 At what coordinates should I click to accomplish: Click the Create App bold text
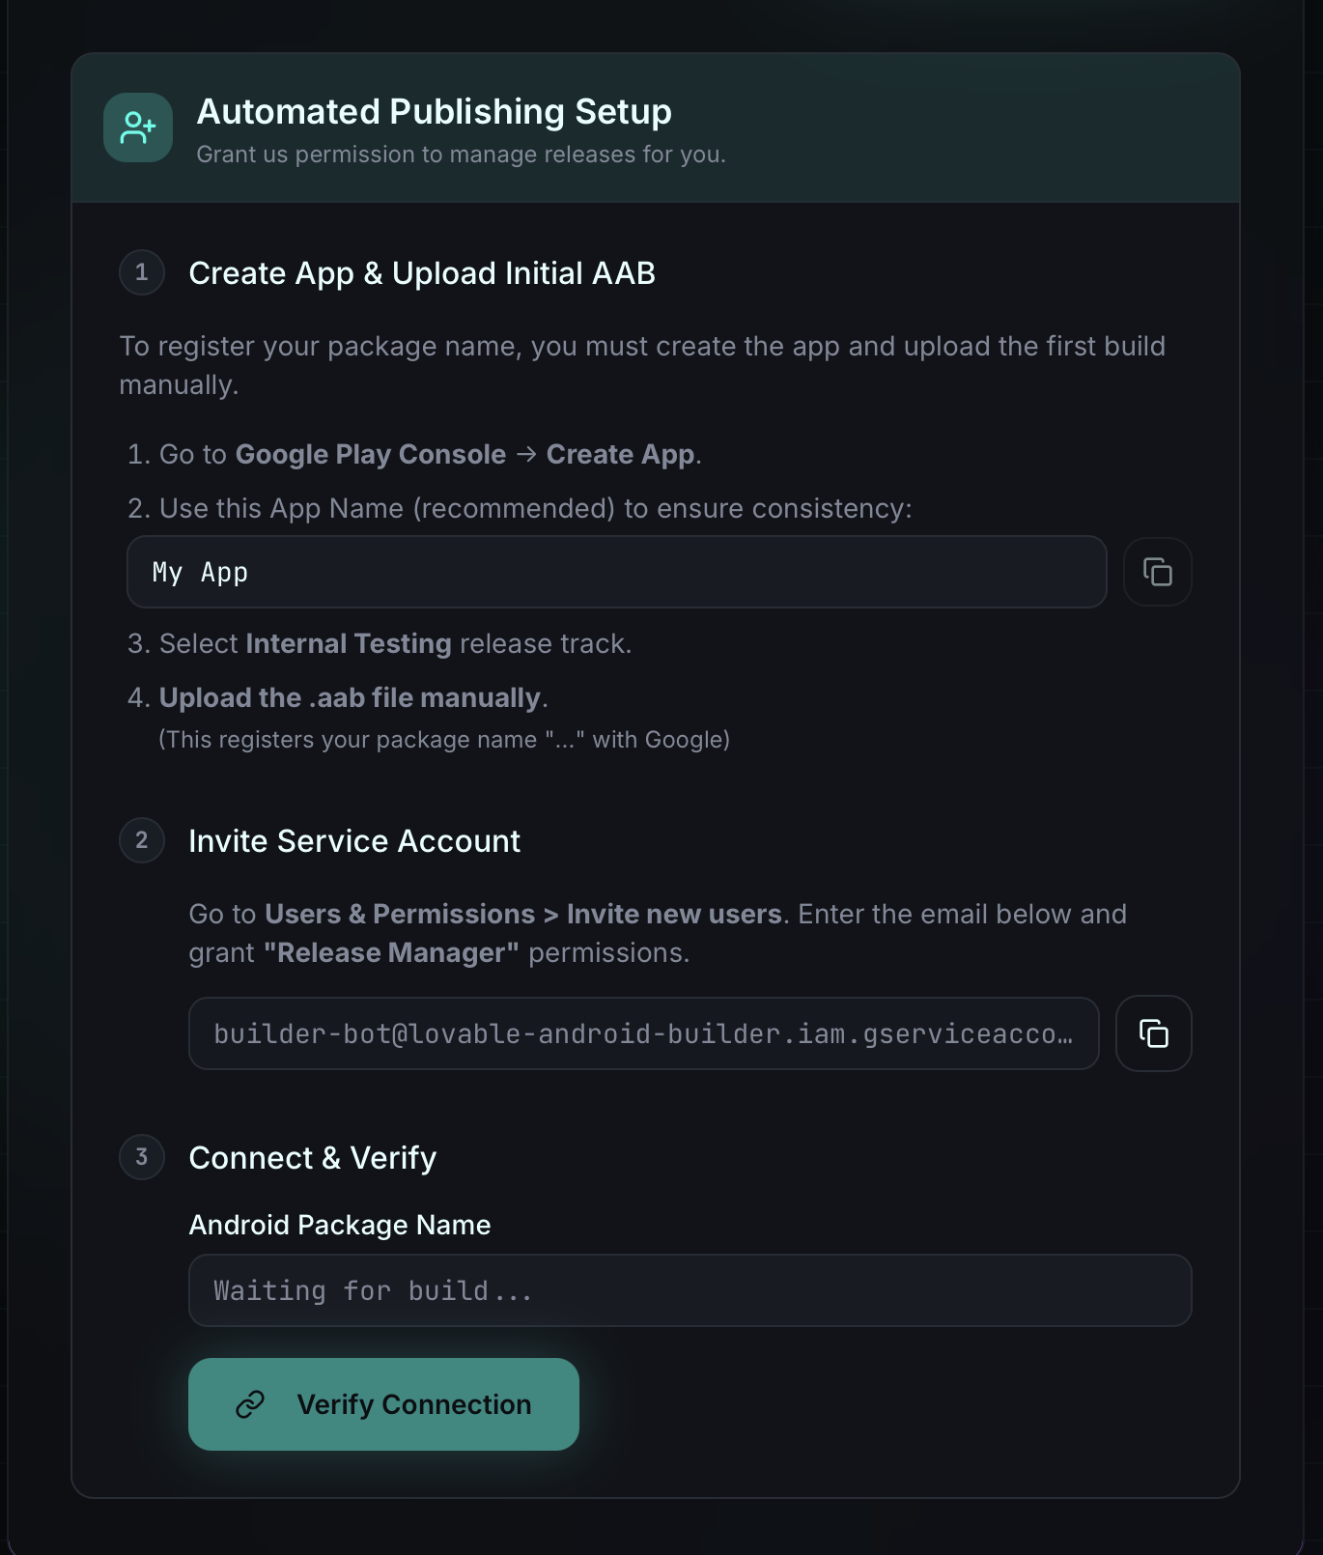pos(620,454)
